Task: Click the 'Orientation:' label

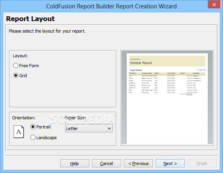Action: tap(23, 118)
